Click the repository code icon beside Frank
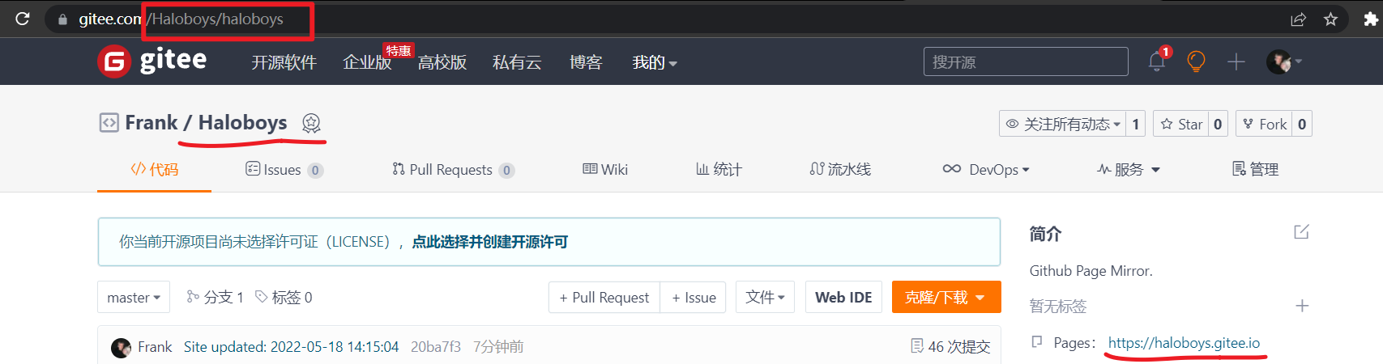This screenshot has width=1383, height=364. 109,123
